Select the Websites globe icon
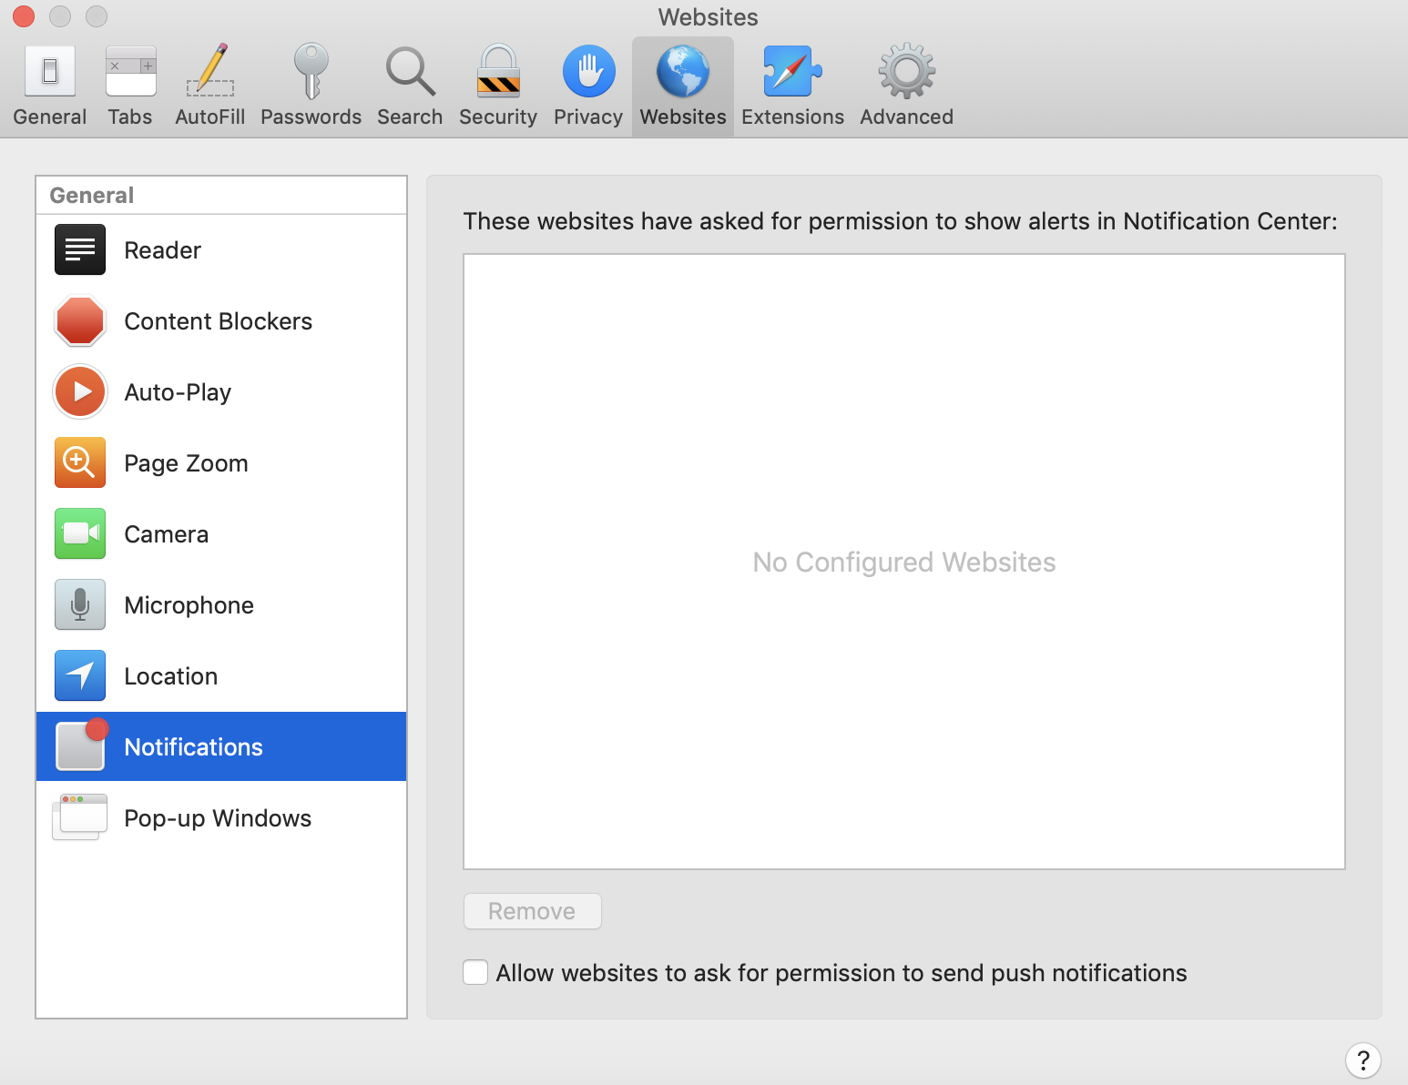This screenshot has height=1085, width=1408. point(683,71)
